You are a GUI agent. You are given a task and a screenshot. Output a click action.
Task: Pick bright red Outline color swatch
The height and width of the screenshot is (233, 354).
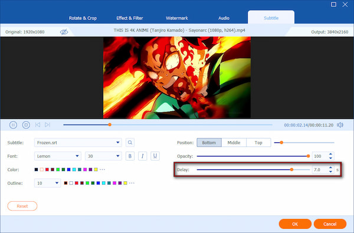coord(77,183)
